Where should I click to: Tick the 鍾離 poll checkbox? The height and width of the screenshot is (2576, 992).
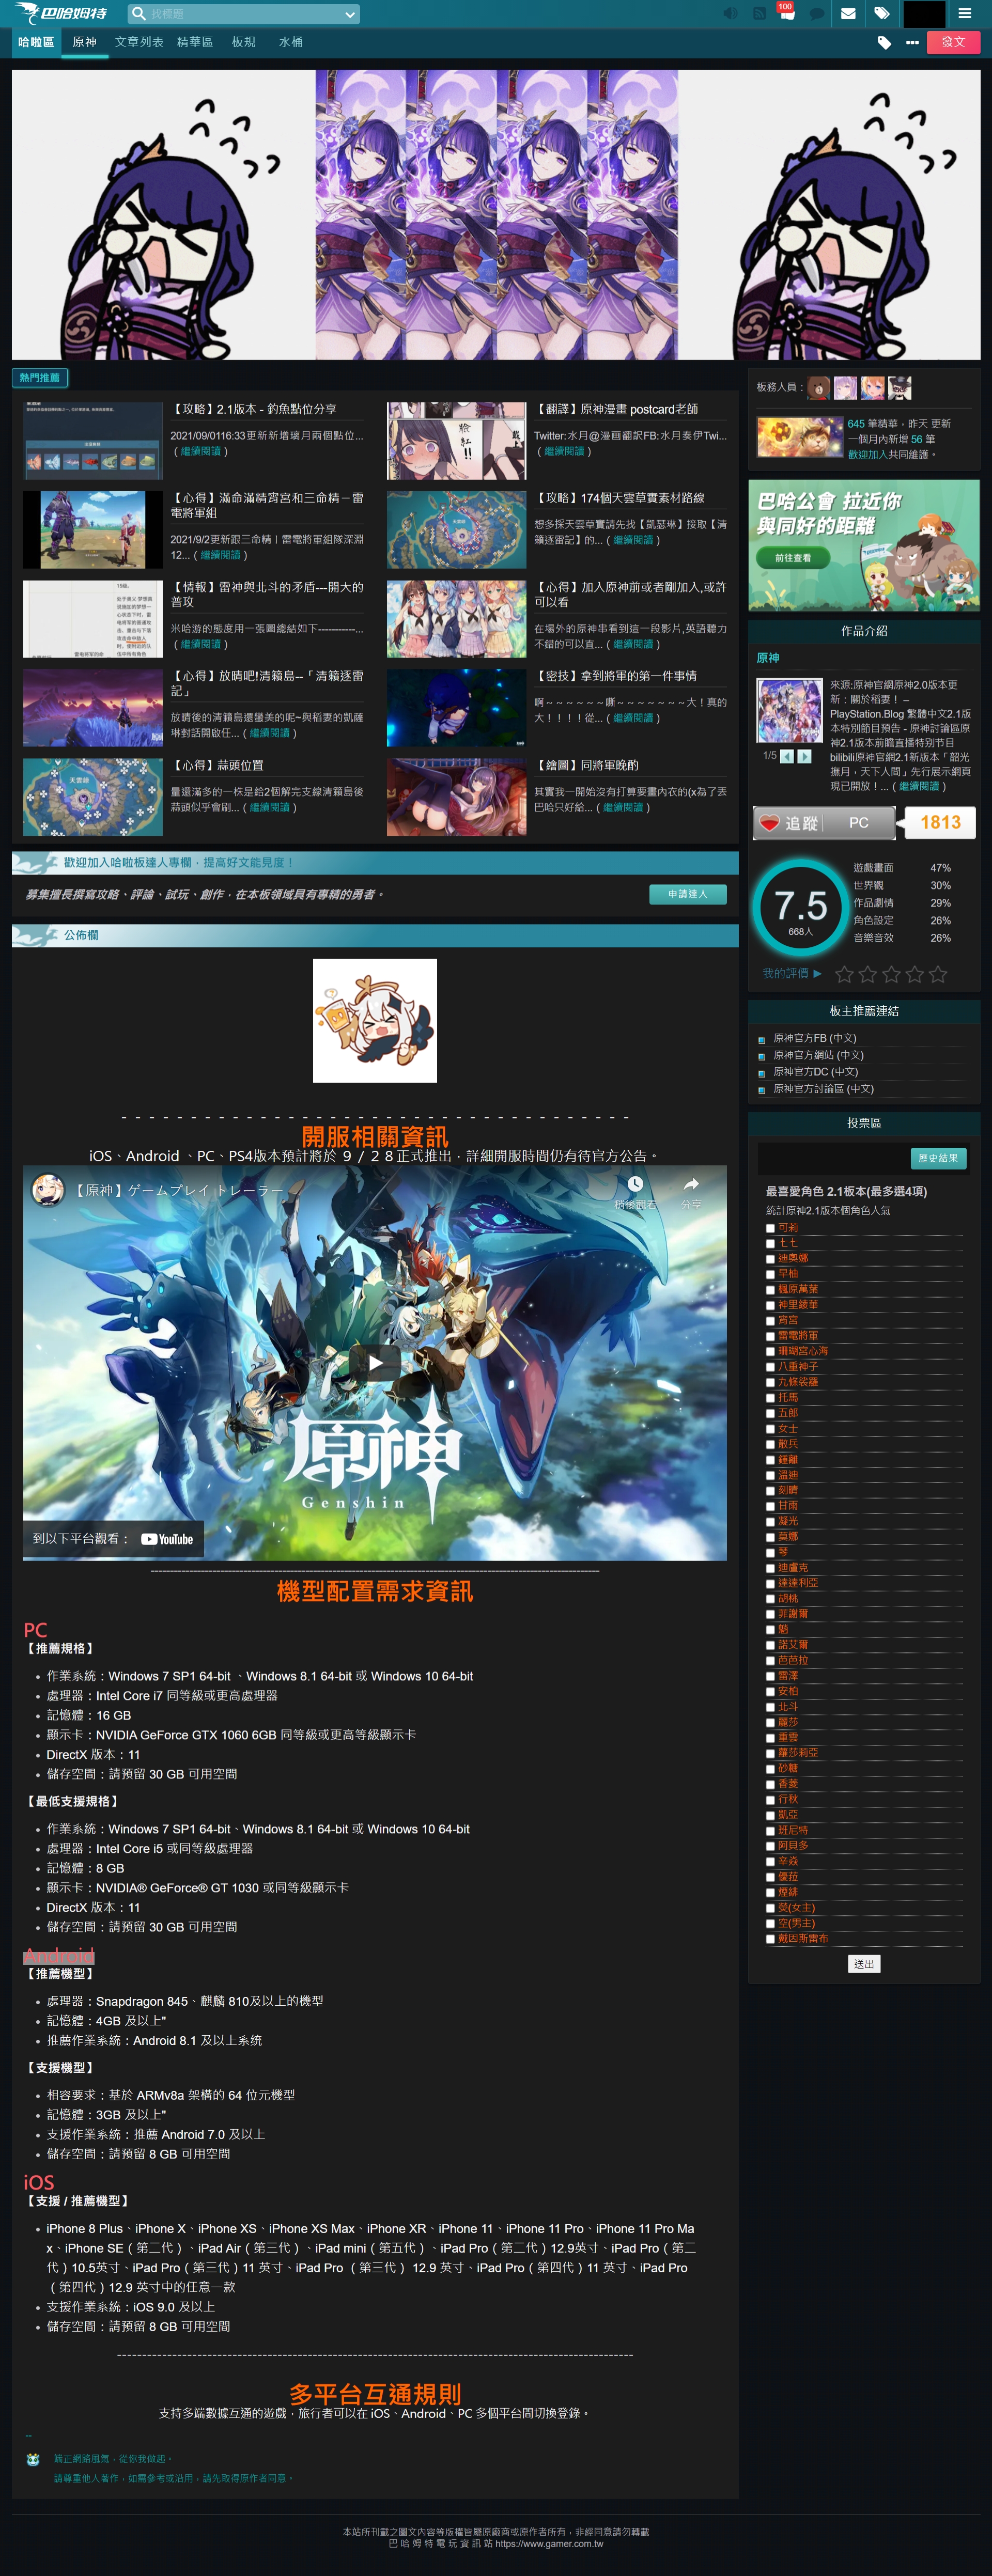pos(770,1460)
